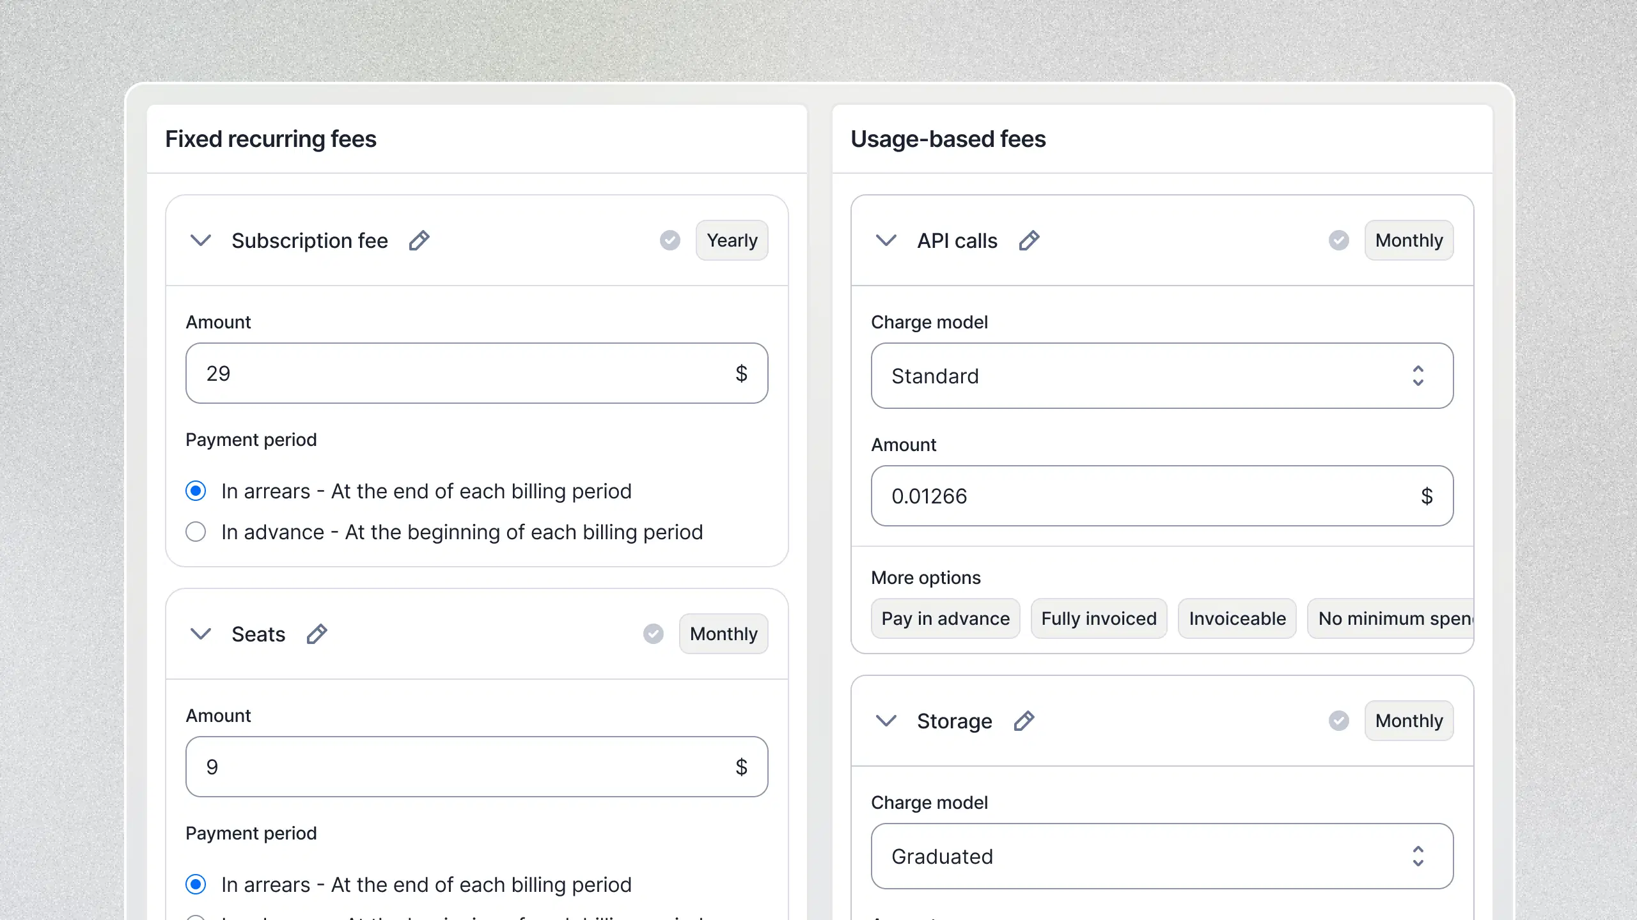Select In arrears radio under Seats
This screenshot has height=920, width=1637.
[196, 885]
